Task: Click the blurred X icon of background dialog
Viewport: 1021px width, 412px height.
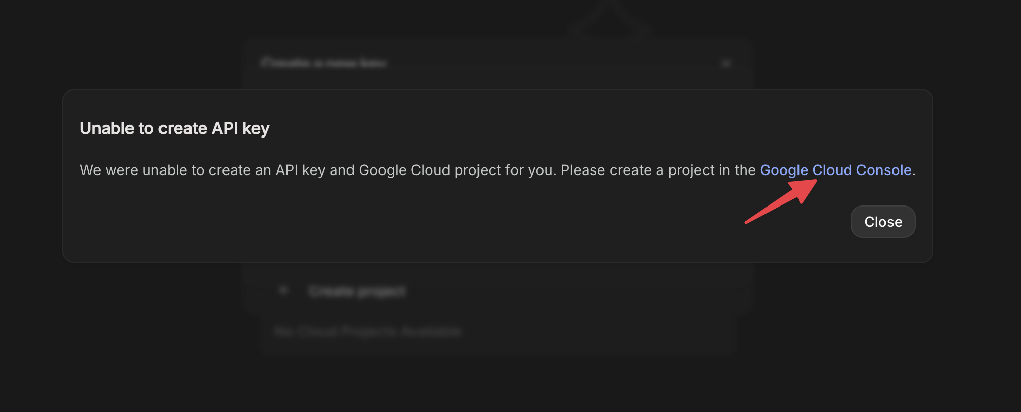Action: pyautogui.click(x=726, y=63)
